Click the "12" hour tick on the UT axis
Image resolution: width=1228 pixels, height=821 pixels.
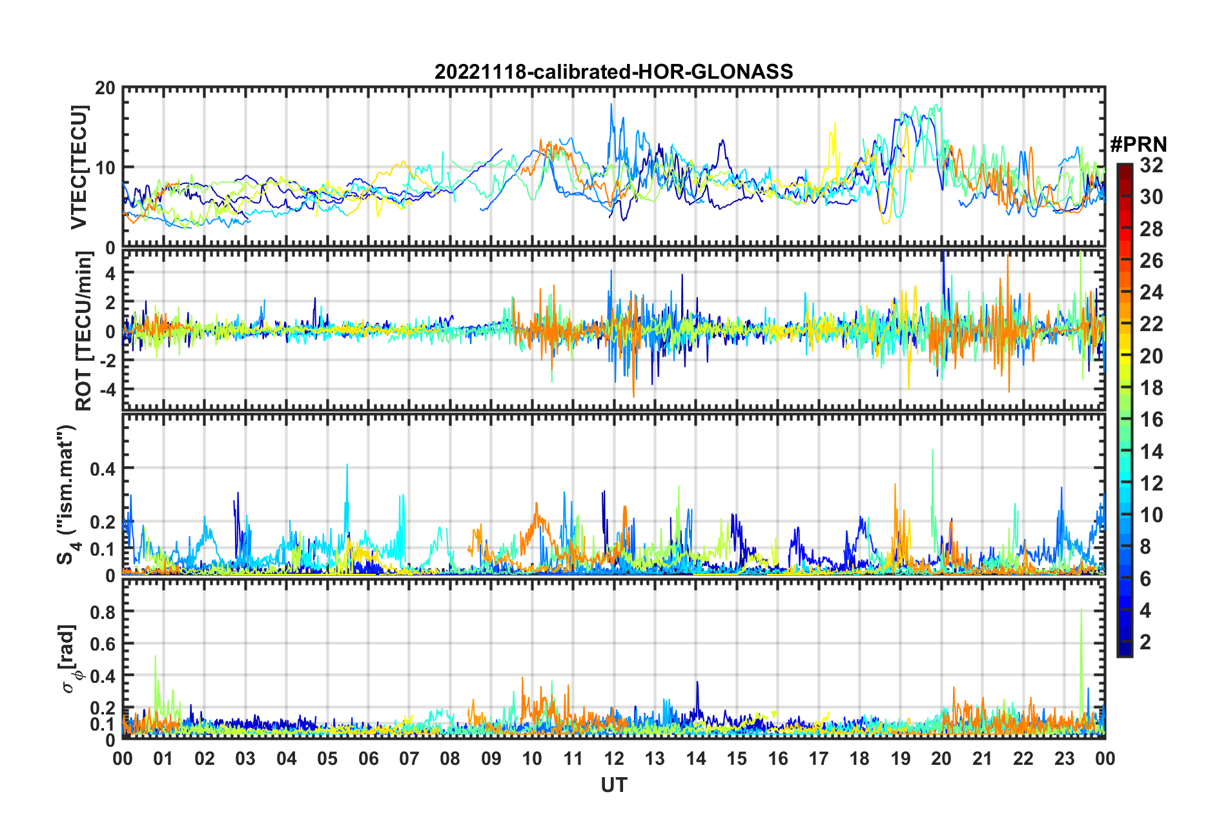point(614,758)
